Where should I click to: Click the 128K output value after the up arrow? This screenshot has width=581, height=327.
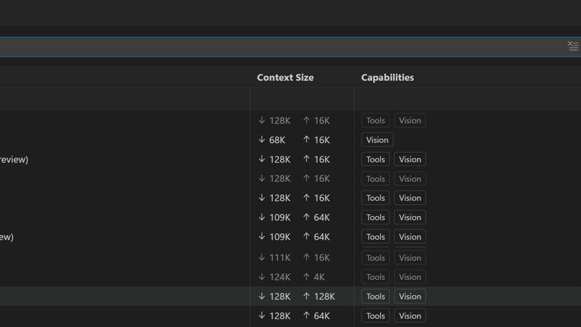(324, 297)
